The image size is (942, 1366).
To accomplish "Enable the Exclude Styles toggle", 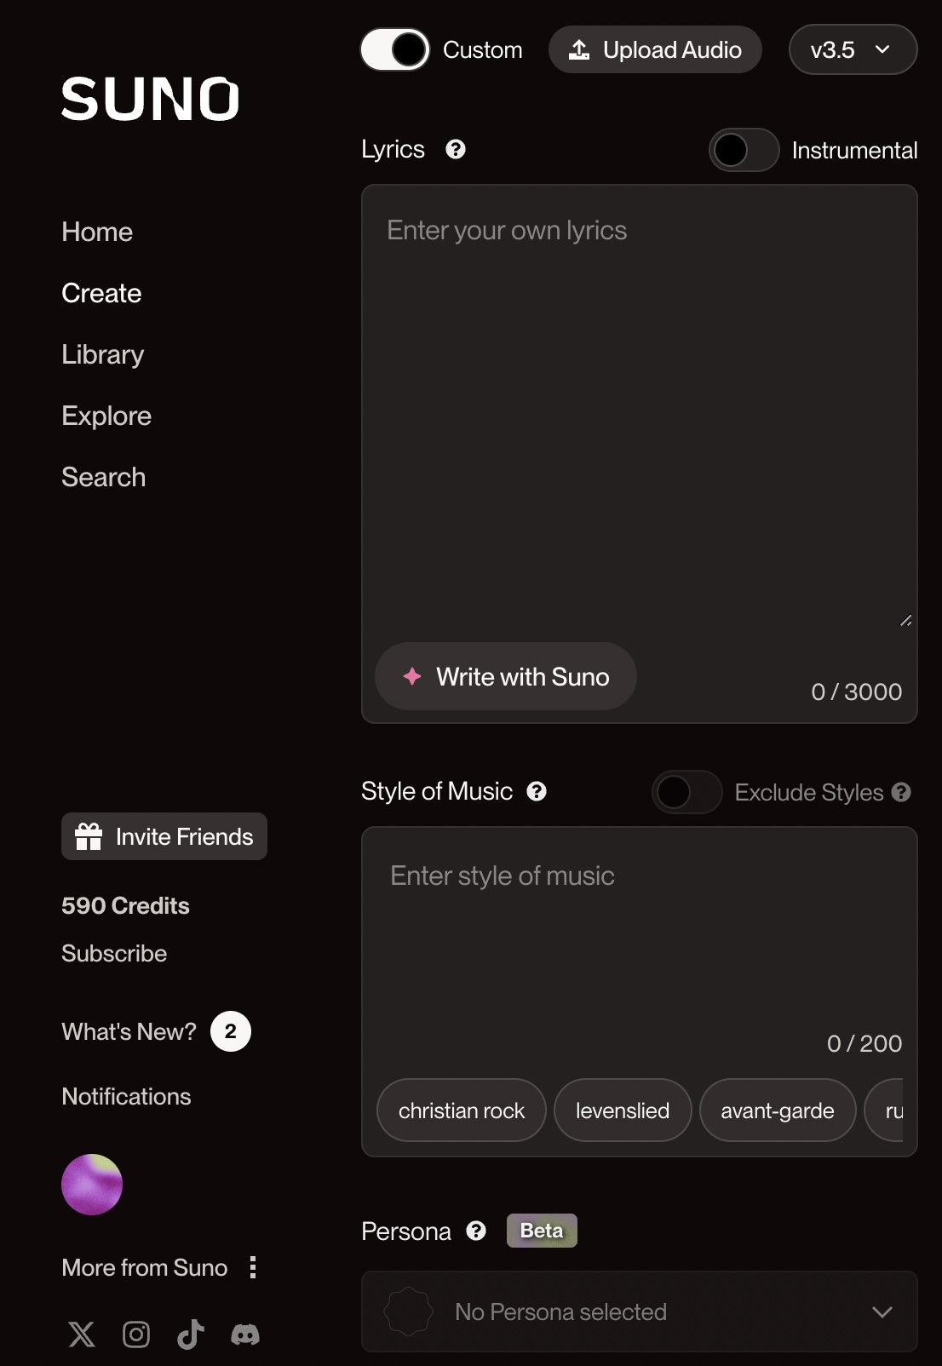I will coord(686,793).
